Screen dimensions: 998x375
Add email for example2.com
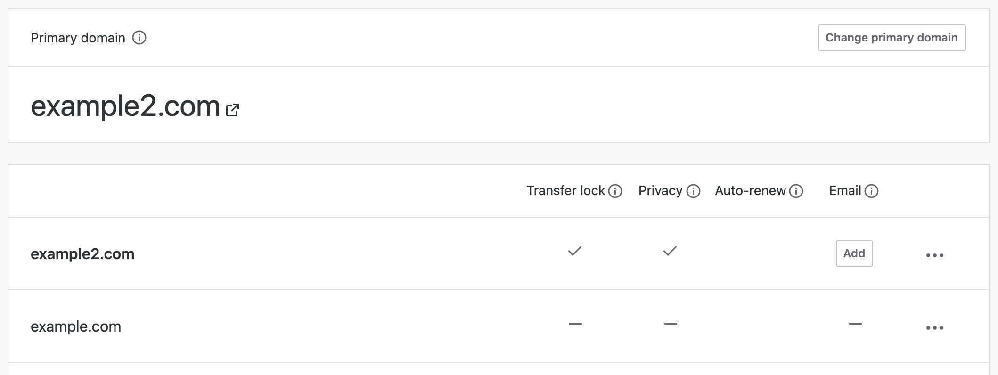pyautogui.click(x=854, y=253)
